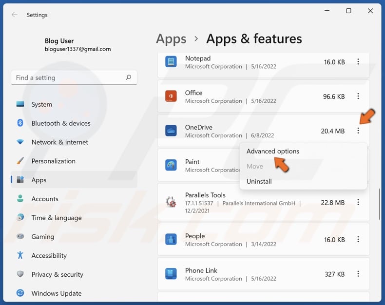This screenshot has height=305, width=385.
Task: Click the People app name text
Action: pyautogui.click(x=195, y=236)
